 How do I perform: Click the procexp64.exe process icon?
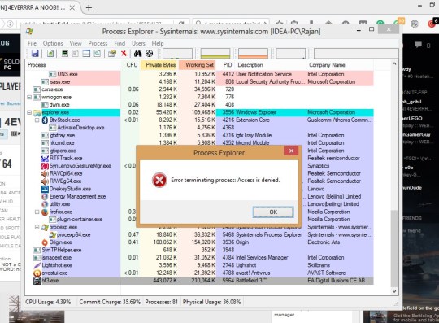(53, 235)
